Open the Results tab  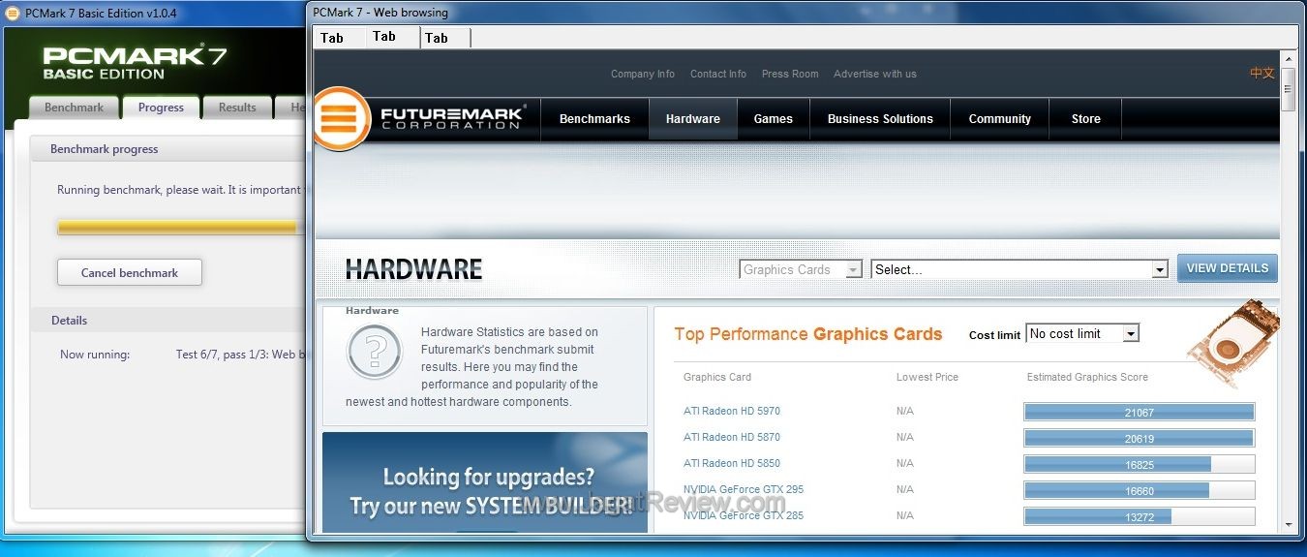(x=236, y=108)
